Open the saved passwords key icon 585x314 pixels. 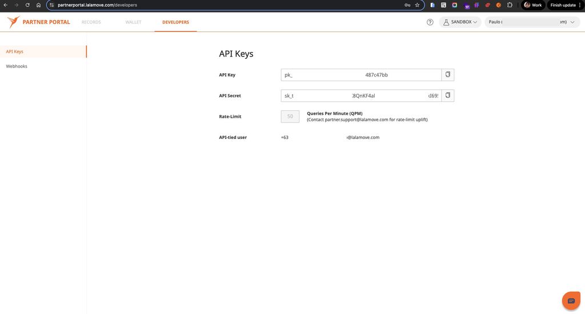coord(407,5)
